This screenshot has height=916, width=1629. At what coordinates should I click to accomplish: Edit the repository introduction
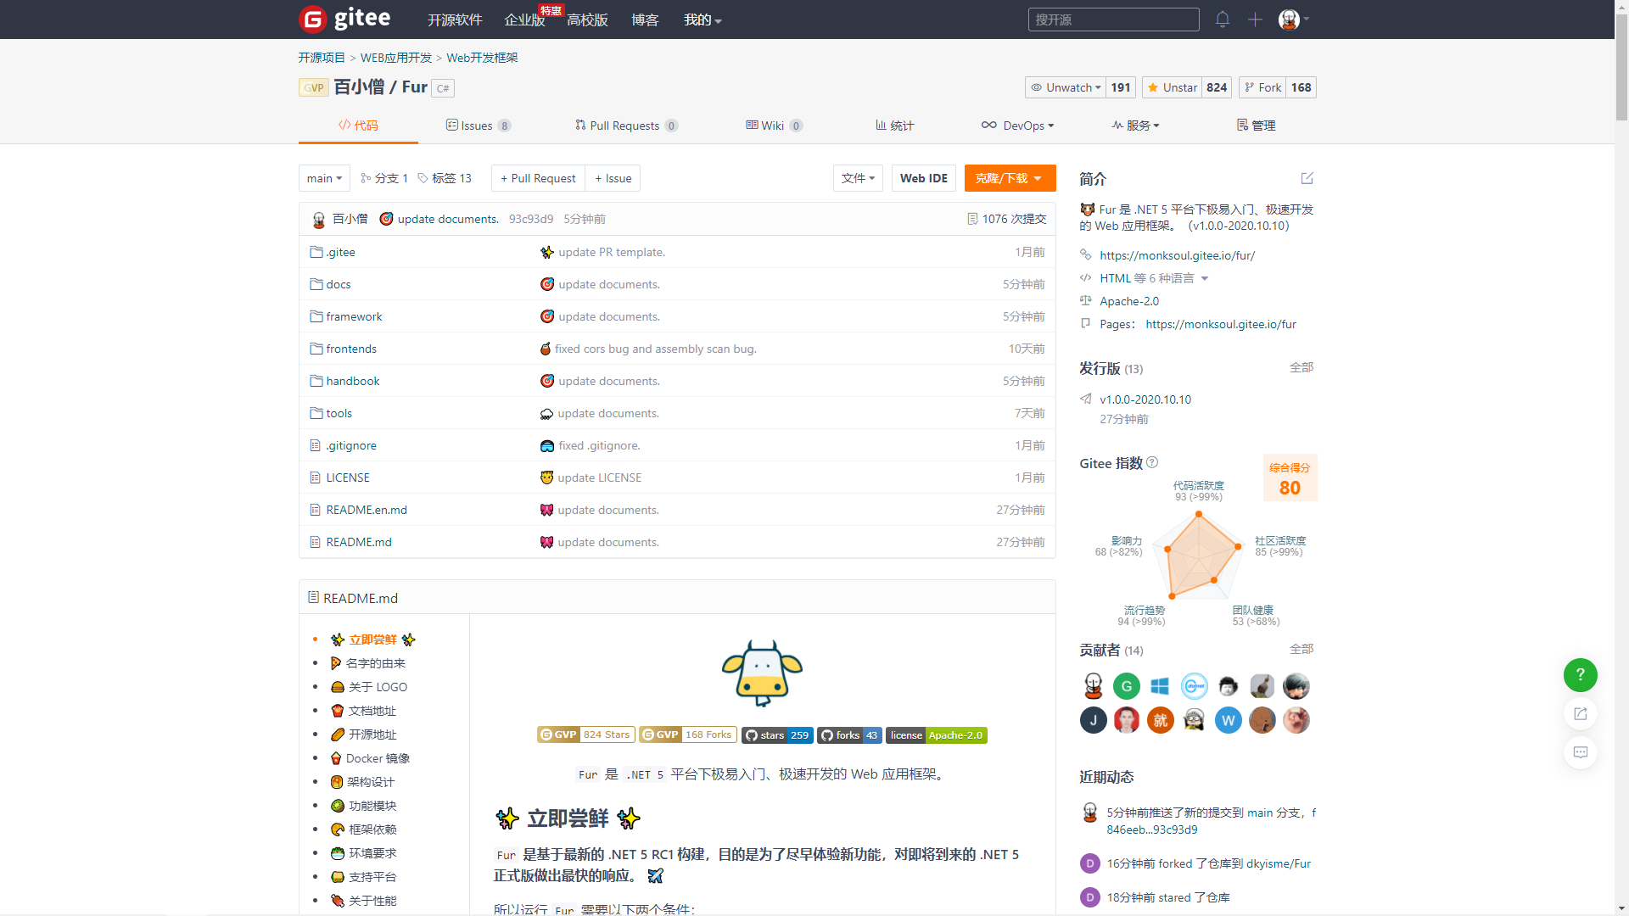(x=1307, y=178)
